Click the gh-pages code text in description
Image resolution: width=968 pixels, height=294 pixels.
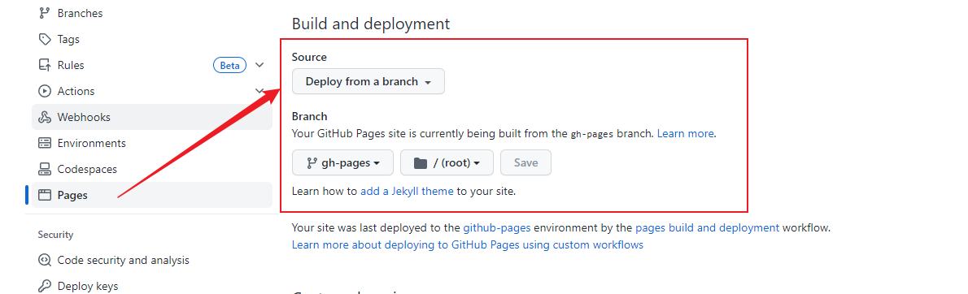pyautogui.click(x=592, y=134)
